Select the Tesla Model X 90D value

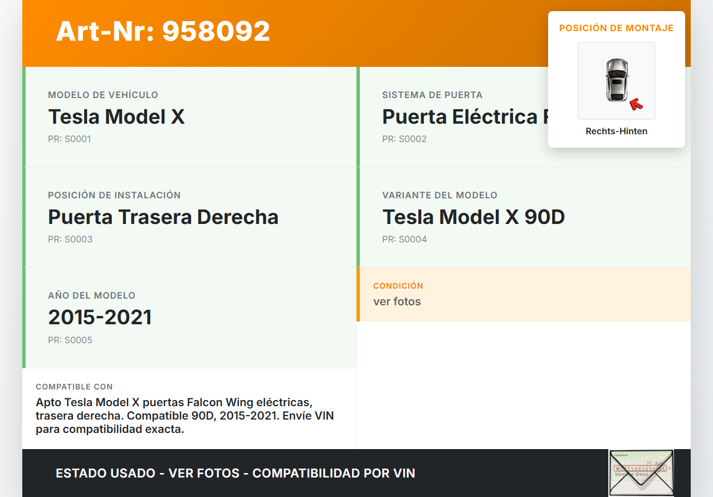473,217
